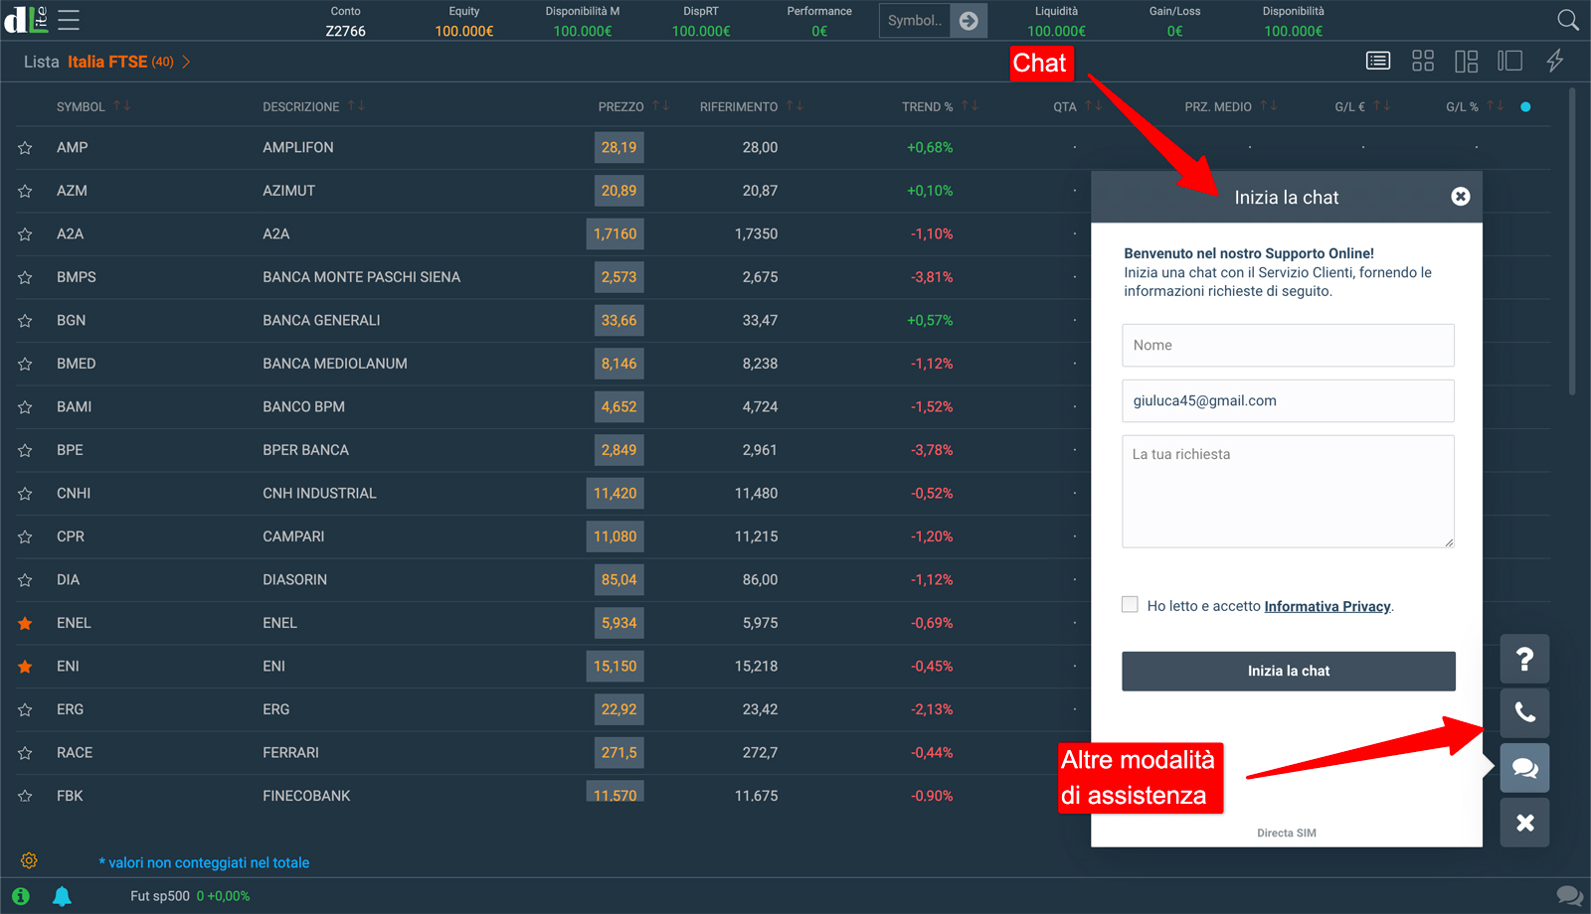Sort by PREZZO column arrows
The width and height of the screenshot is (1591, 914).
[x=660, y=105]
